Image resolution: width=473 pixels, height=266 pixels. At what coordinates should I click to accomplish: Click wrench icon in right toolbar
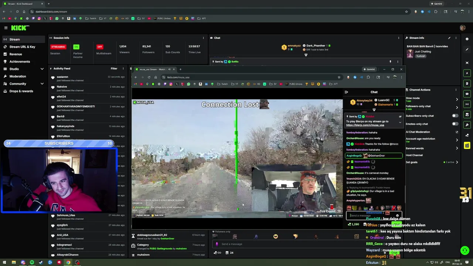click(x=467, y=125)
